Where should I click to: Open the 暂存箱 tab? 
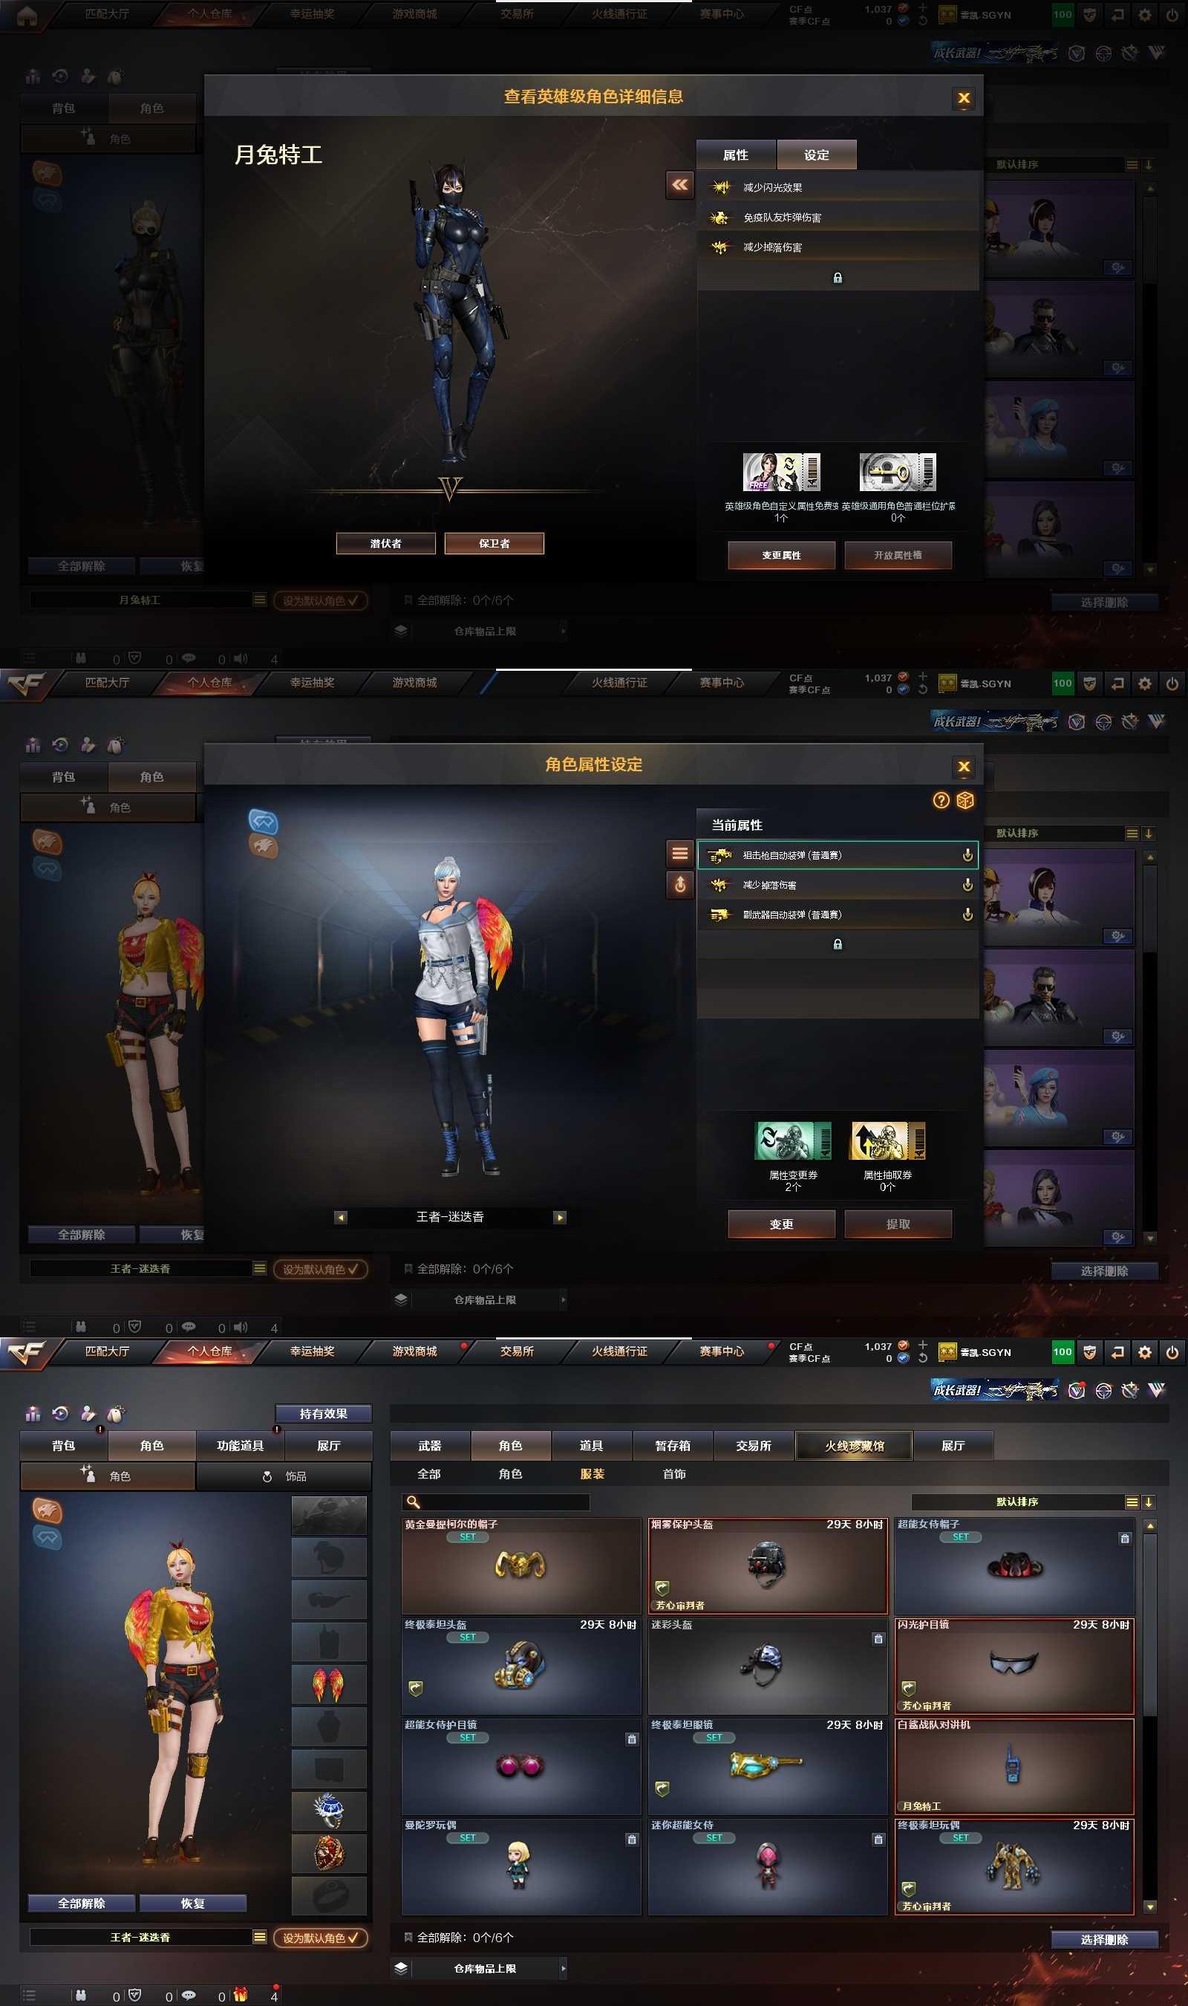pyautogui.click(x=673, y=1446)
